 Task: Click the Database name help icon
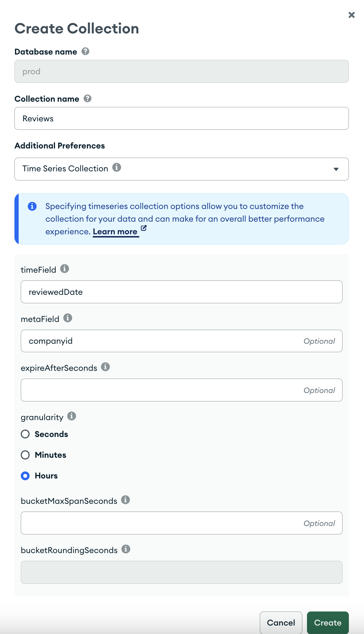(x=85, y=52)
